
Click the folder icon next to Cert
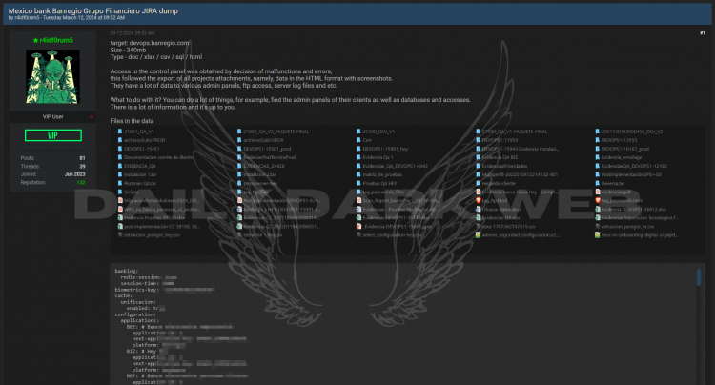[x=358, y=140]
